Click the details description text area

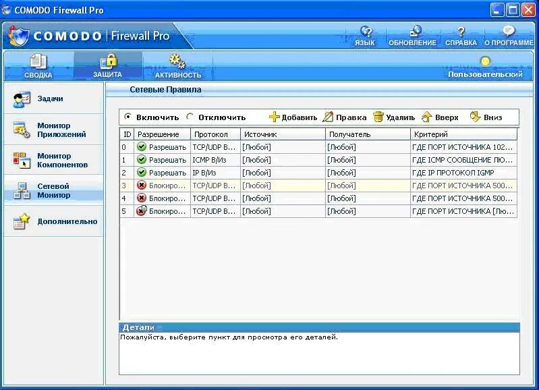click(x=319, y=353)
